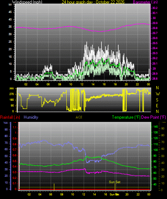Select the 29.1 barometer axis value
This screenshot has width=167, height=199.
[x=155, y=63]
